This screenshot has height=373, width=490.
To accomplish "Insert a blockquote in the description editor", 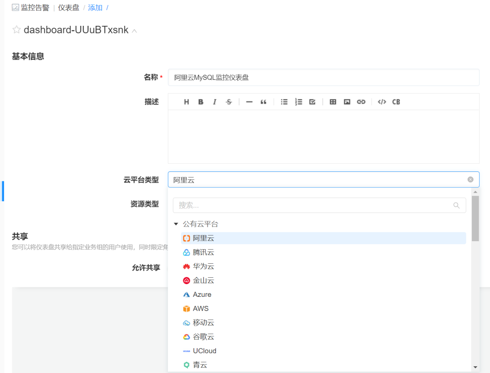I will coord(264,102).
